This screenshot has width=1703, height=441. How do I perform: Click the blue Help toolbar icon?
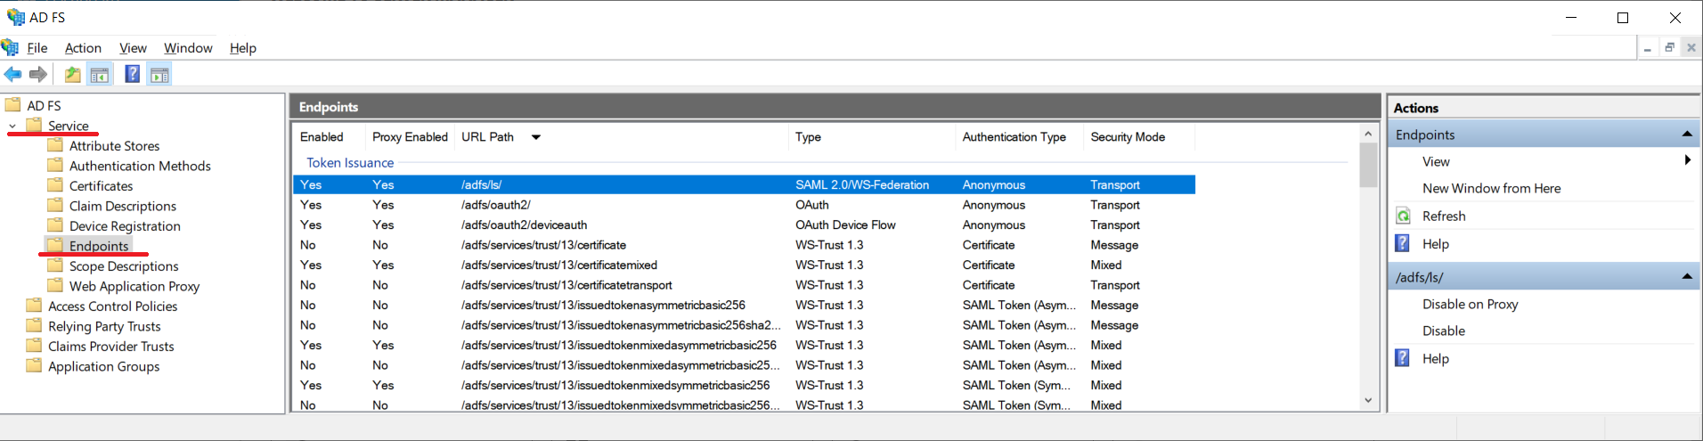click(132, 74)
